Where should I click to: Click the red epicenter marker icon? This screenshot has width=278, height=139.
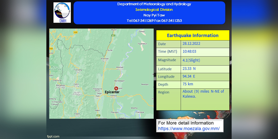(x=116, y=88)
